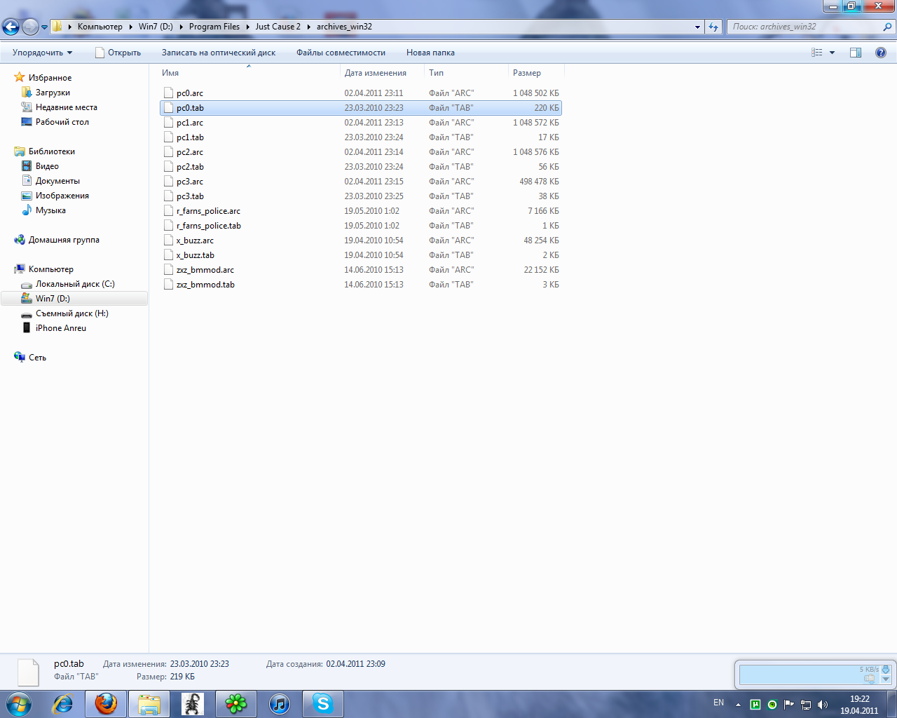897x718 pixels.
Task: Choose Записать на оптический диск
Action: point(219,53)
